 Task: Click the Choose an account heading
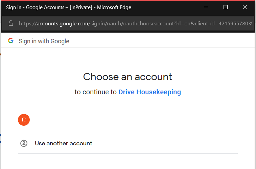[127, 77]
